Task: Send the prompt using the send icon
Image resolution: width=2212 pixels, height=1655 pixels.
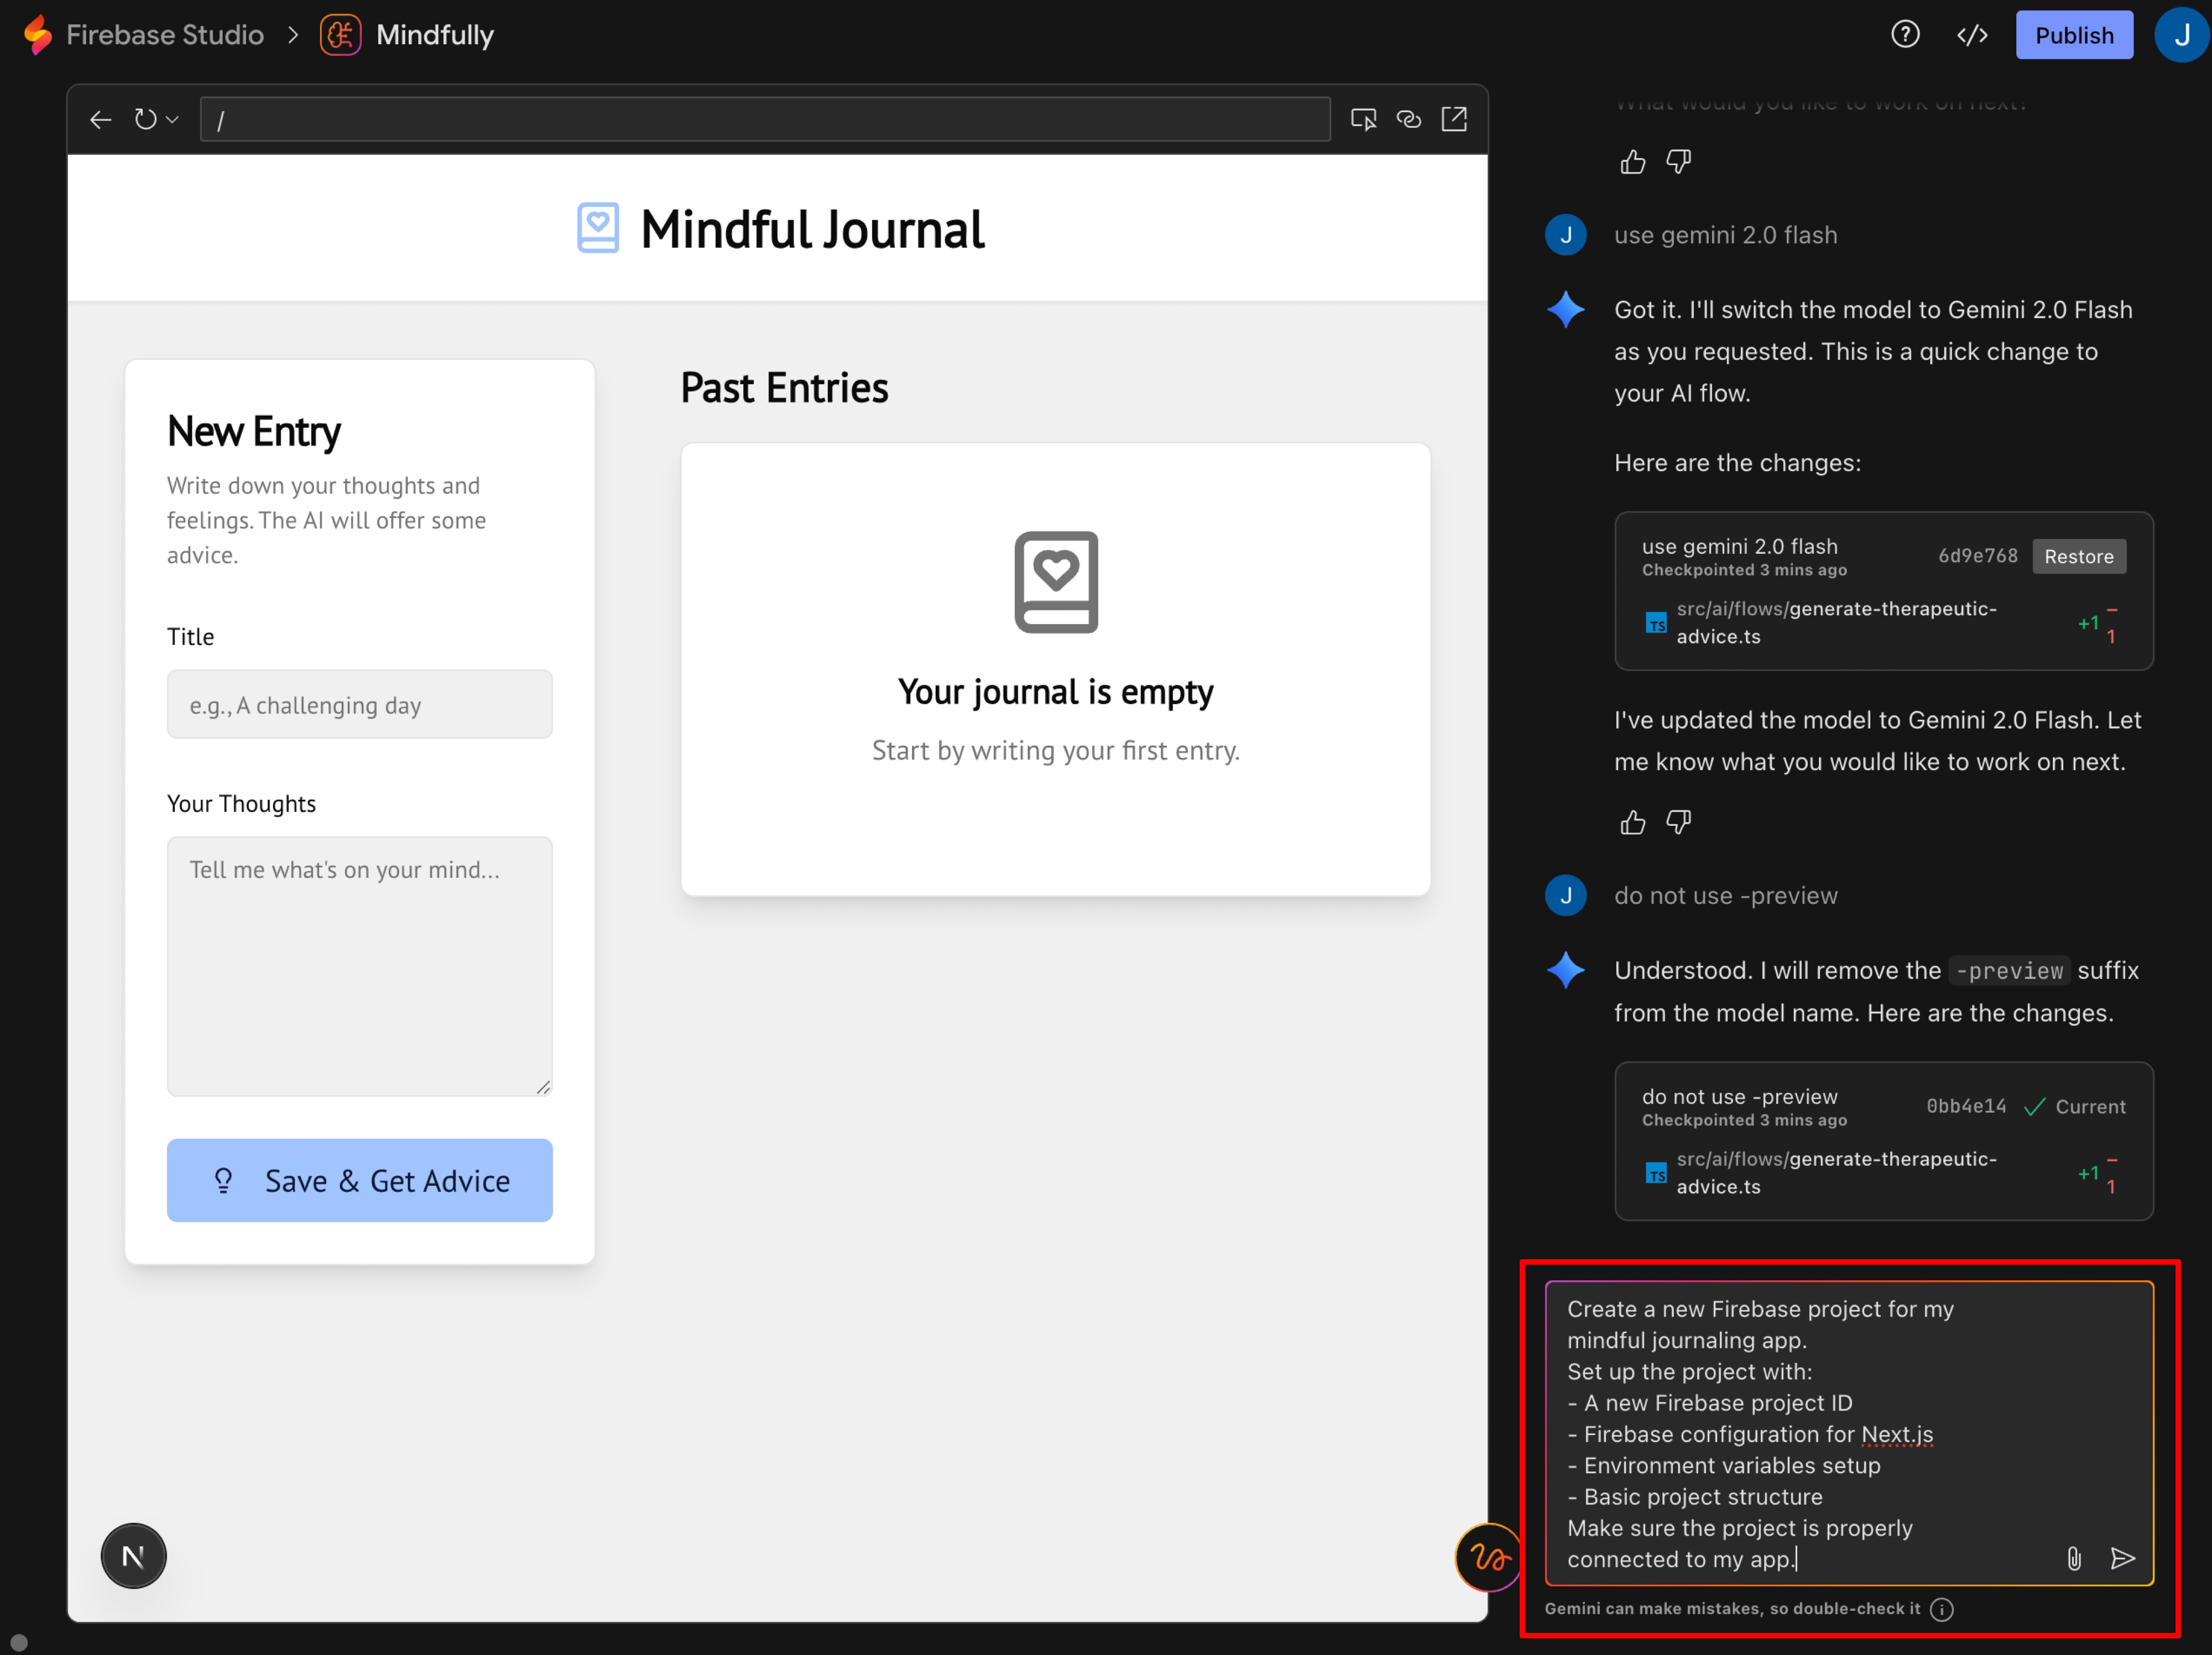Action: click(x=2124, y=1559)
